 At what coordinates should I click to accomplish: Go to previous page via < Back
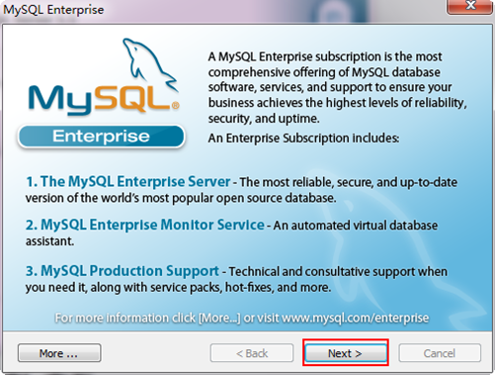[252, 353]
